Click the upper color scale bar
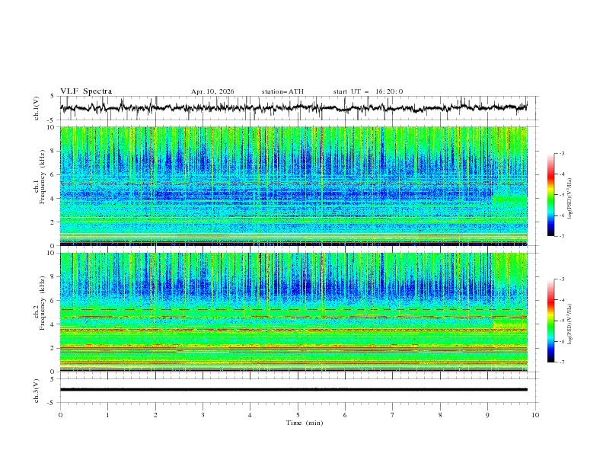The width and height of the screenshot is (603, 466). (x=550, y=195)
